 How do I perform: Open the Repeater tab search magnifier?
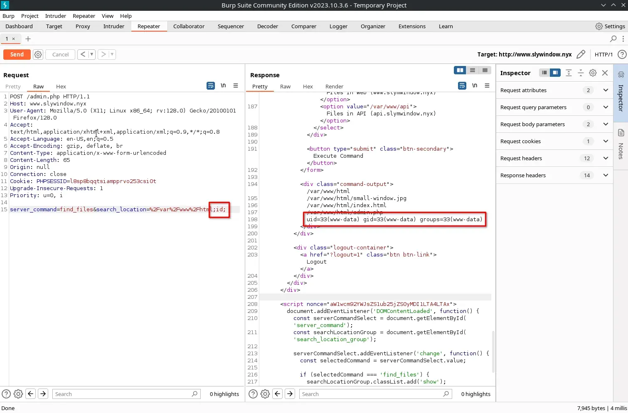[613, 39]
